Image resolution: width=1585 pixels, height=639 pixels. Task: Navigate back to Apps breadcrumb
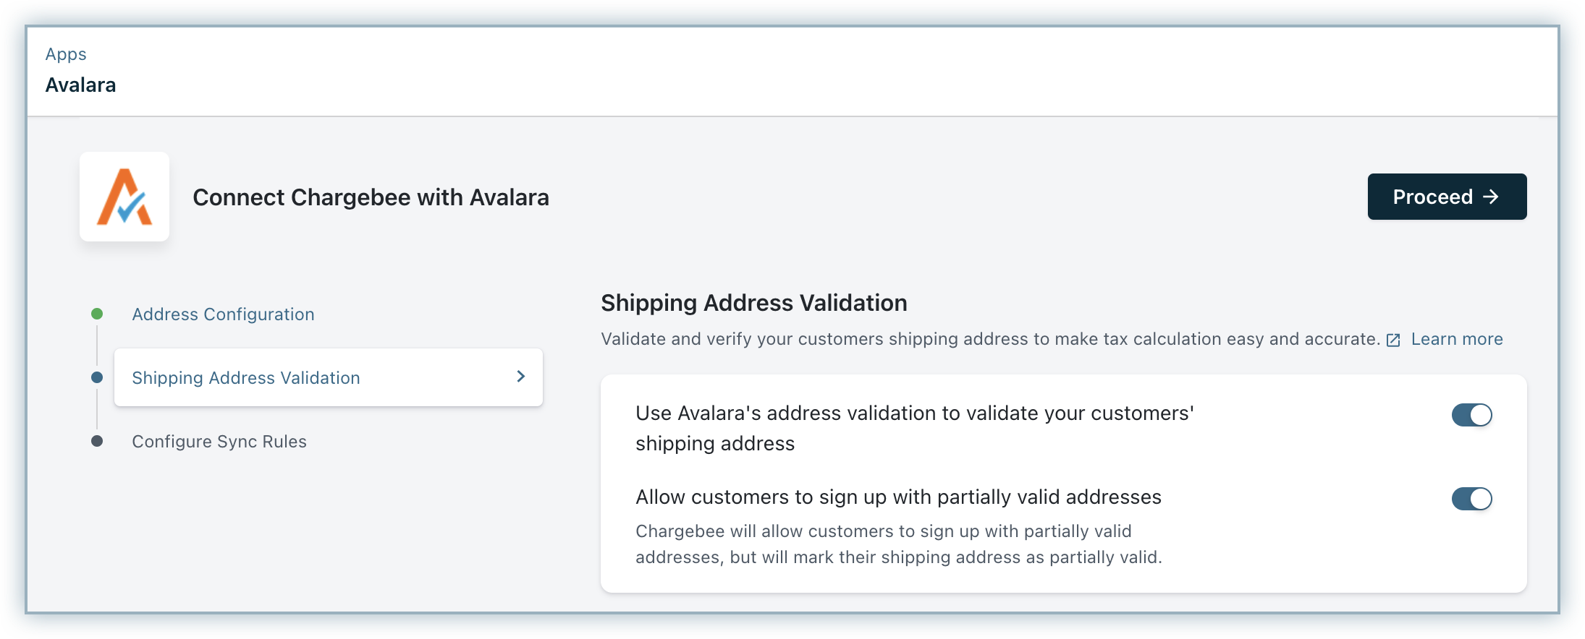[66, 54]
